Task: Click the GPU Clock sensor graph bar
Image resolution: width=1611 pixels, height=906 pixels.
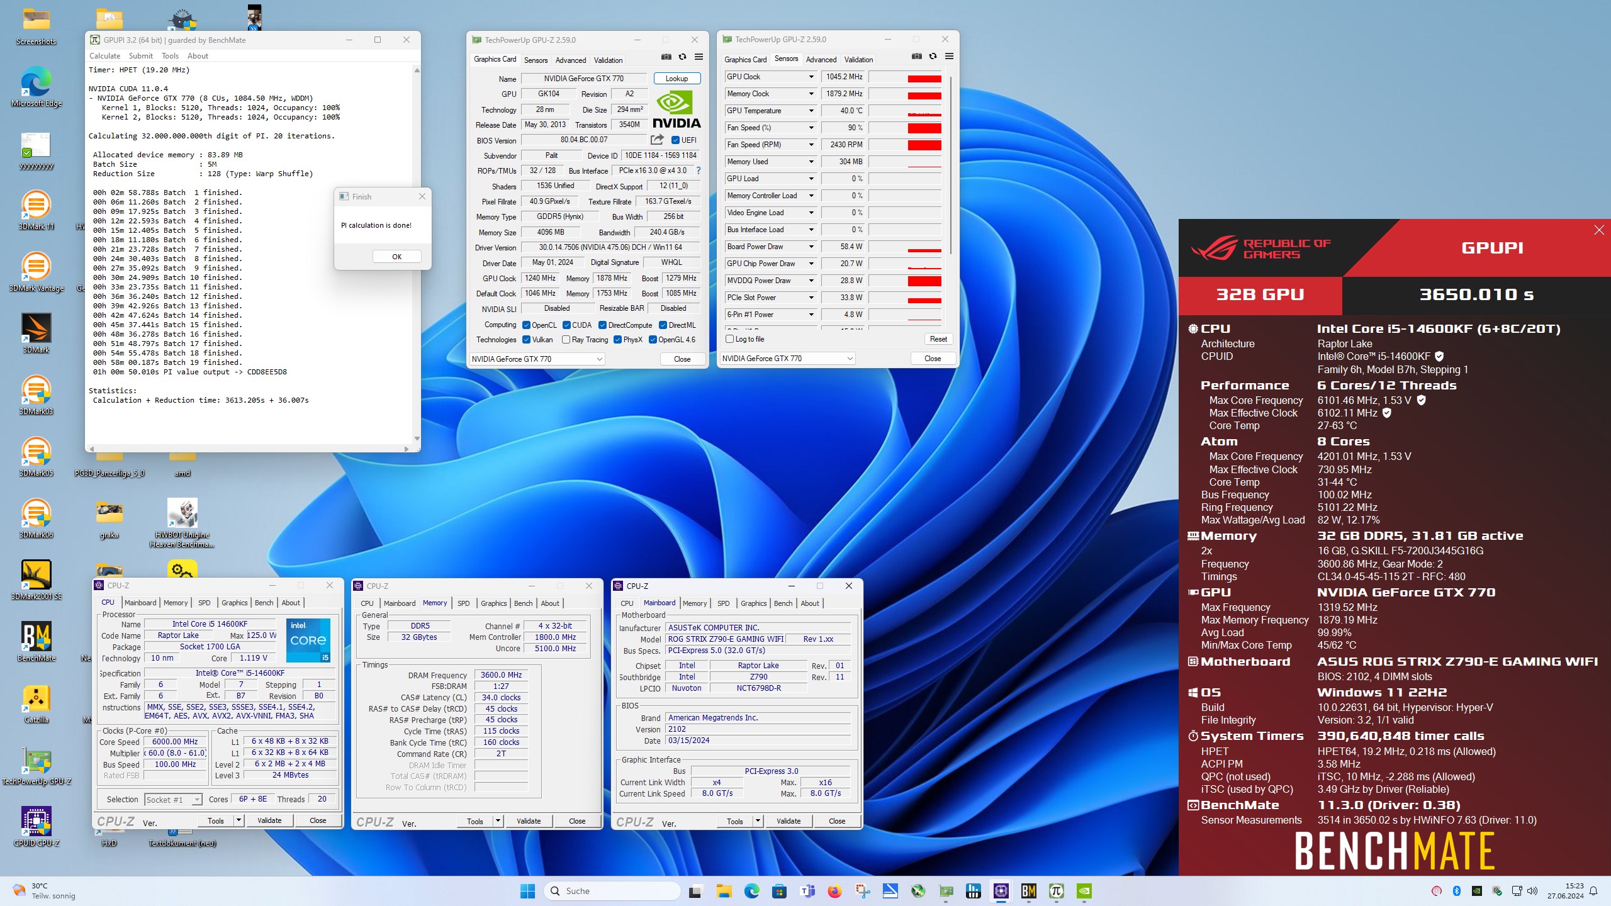Action: click(905, 77)
